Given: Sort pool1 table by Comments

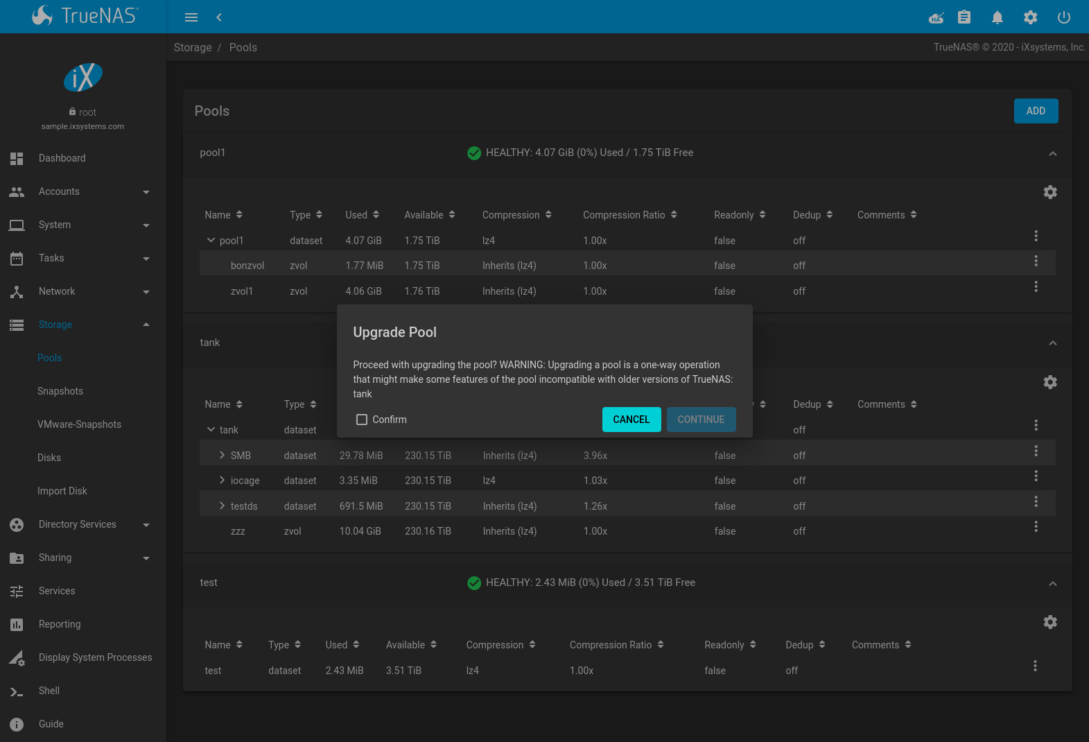Looking at the screenshot, I should (887, 215).
